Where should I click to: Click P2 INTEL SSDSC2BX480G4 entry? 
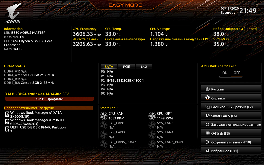point(122,80)
